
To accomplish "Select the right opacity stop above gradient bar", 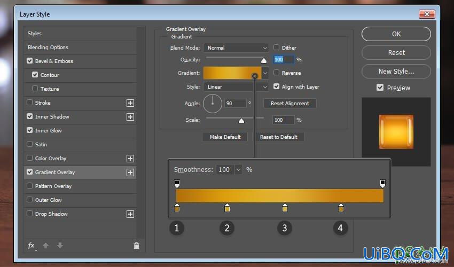I will point(382,183).
